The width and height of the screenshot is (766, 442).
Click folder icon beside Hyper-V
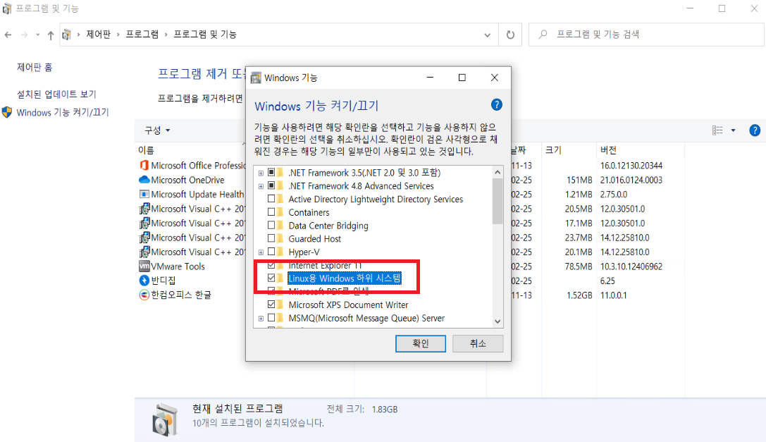(280, 252)
